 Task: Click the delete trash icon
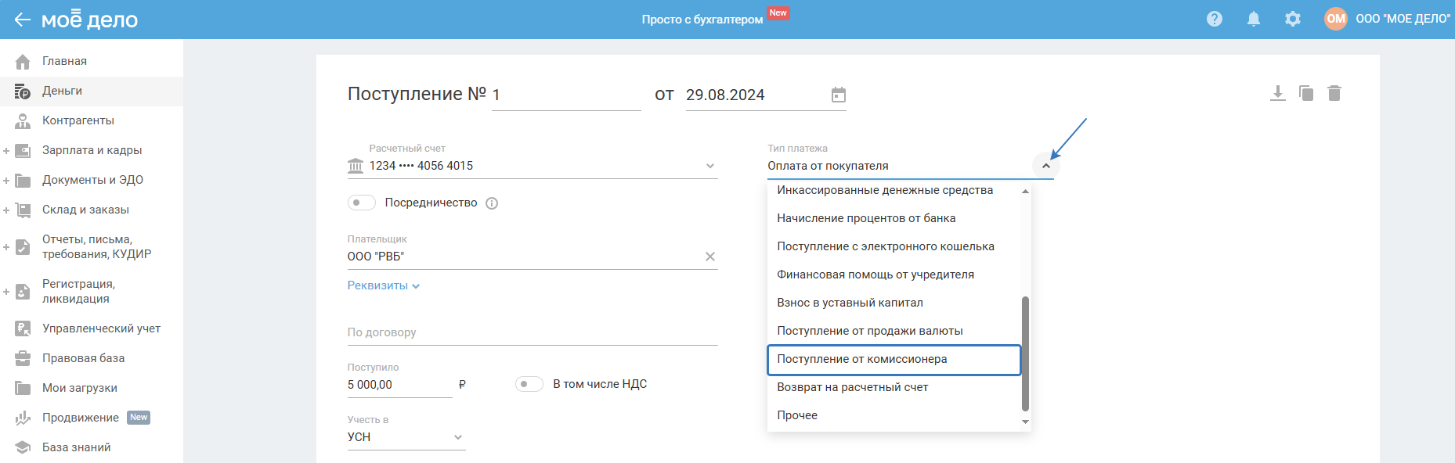1334,94
